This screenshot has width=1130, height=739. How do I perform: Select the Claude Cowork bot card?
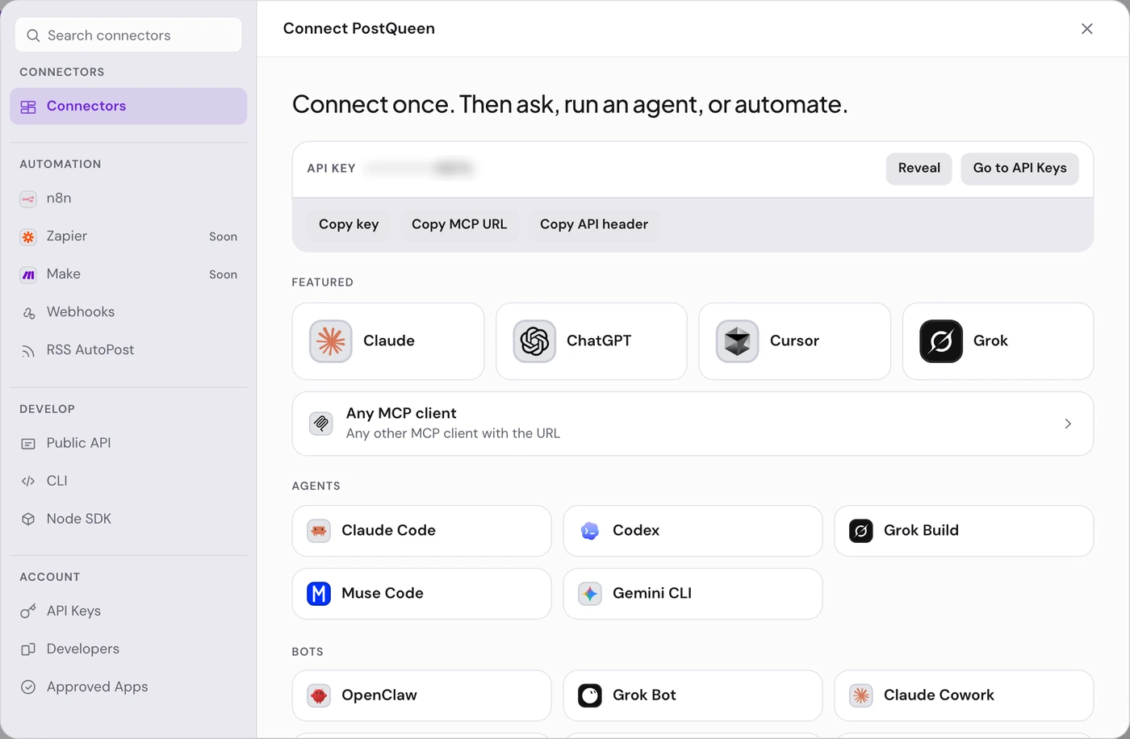coord(964,695)
